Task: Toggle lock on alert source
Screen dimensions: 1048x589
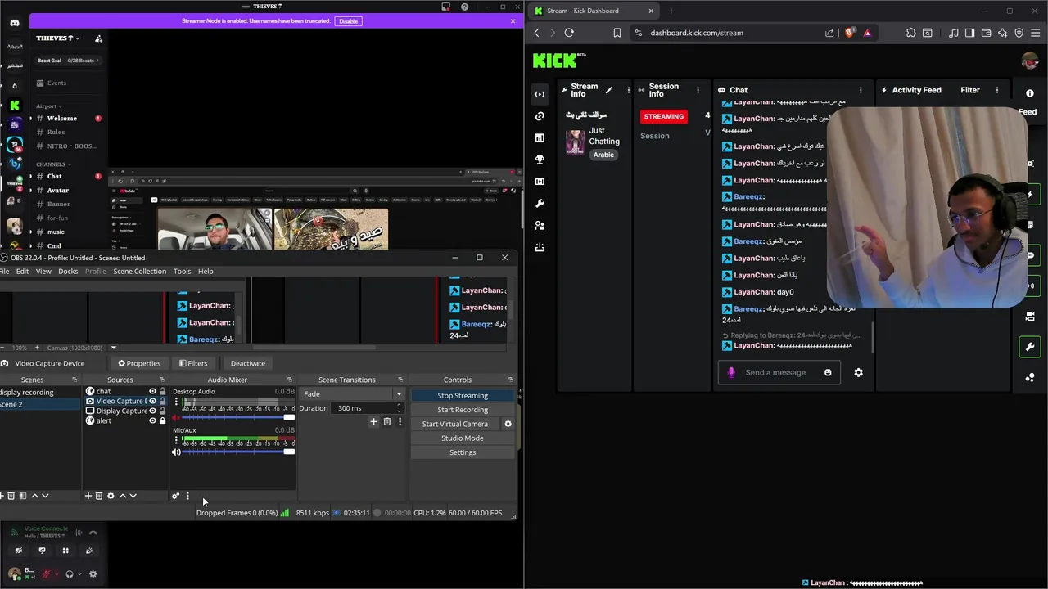Action: (162, 421)
